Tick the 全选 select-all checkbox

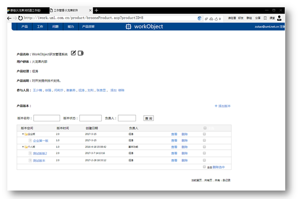pyautogui.click(x=204, y=167)
